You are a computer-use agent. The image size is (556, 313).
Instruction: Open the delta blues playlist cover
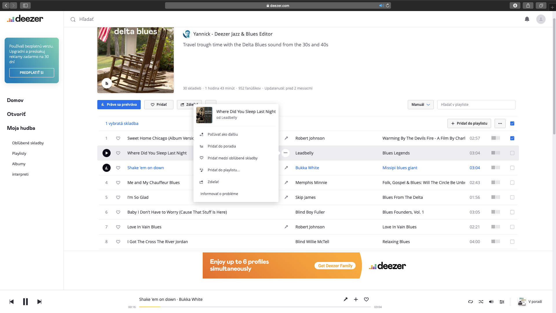coord(136,60)
